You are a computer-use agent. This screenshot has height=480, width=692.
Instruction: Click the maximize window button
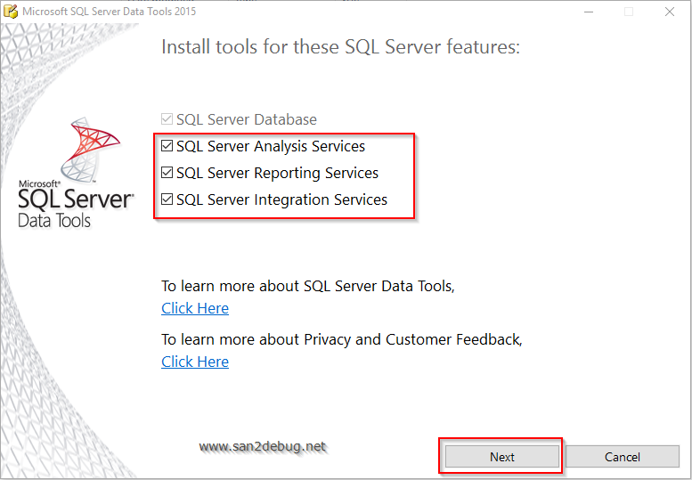click(629, 12)
